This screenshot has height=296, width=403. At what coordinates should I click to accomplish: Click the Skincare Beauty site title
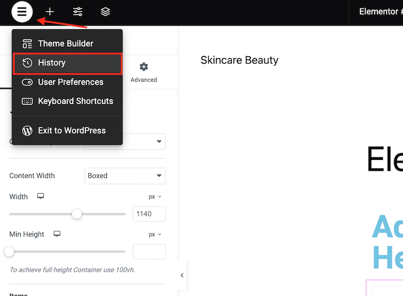click(x=239, y=60)
